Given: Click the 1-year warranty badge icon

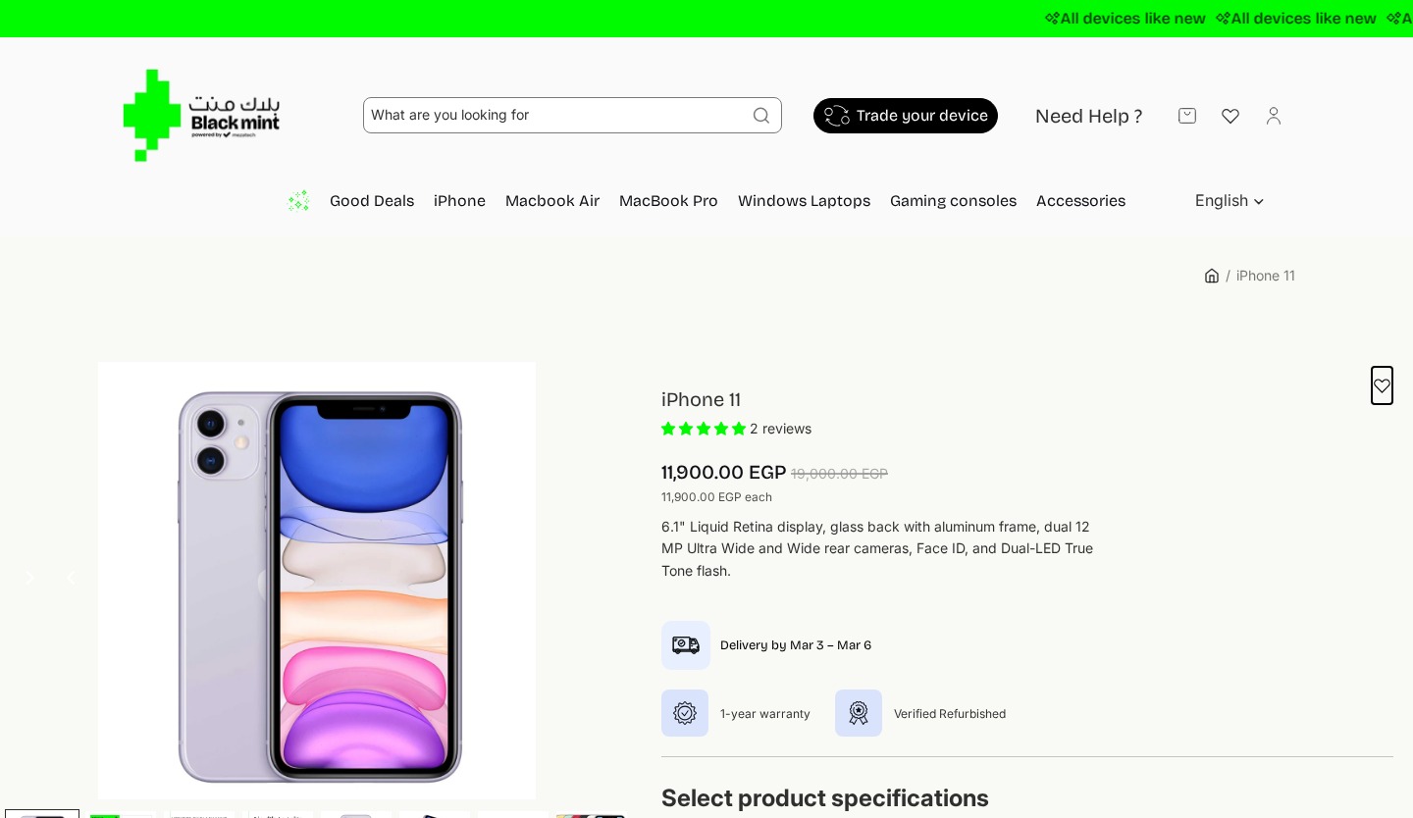Looking at the screenshot, I should (x=685, y=713).
